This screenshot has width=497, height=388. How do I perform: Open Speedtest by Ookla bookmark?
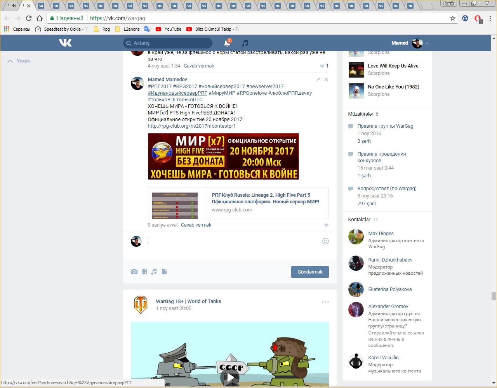point(61,29)
